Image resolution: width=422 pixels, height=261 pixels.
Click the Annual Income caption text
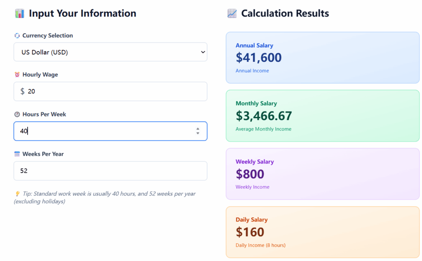tap(252, 70)
